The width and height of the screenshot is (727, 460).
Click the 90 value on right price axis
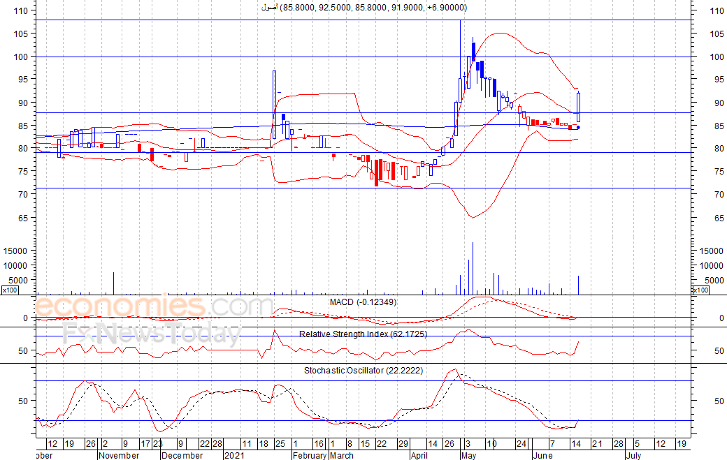tap(719, 103)
